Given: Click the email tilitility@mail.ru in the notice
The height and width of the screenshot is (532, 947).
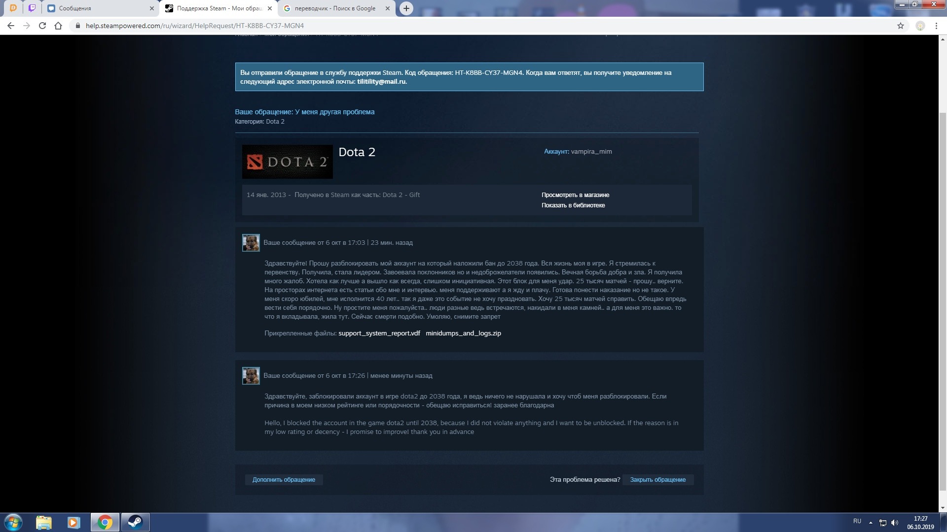Looking at the screenshot, I should click(x=381, y=82).
